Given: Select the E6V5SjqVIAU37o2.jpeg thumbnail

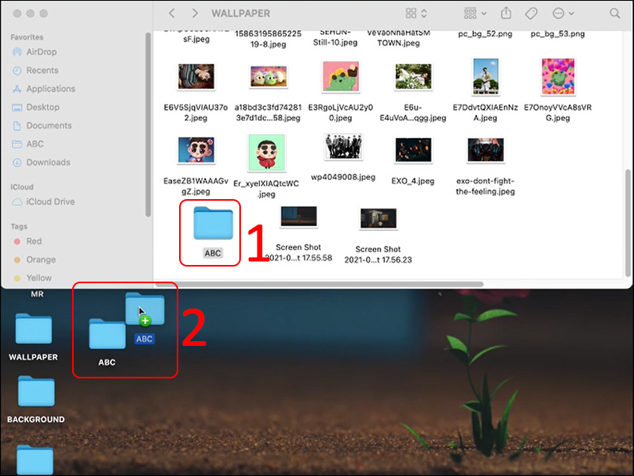Looking at the screenshot, I should [x=196, y=76].
